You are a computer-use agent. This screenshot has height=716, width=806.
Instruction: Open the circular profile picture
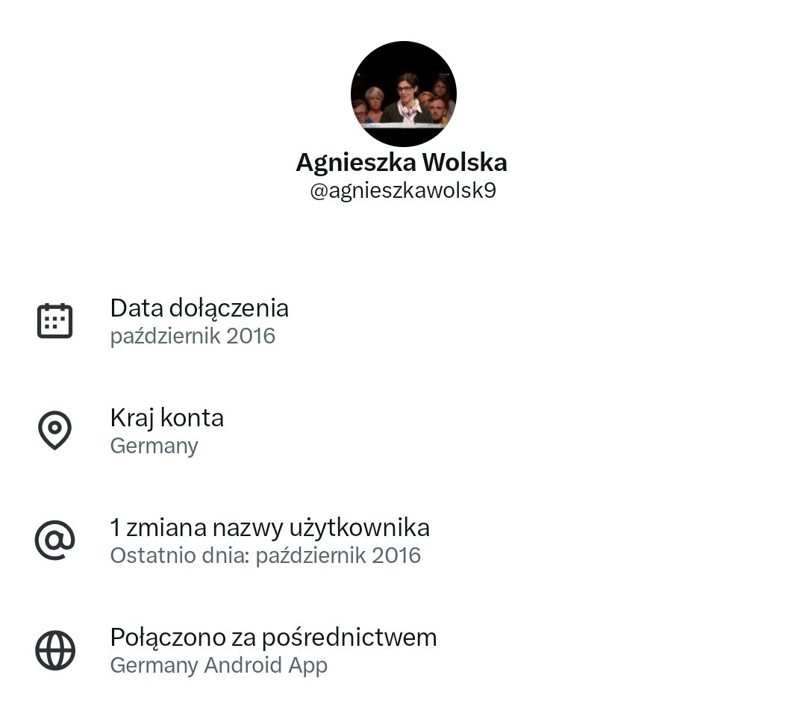[404, 94]
